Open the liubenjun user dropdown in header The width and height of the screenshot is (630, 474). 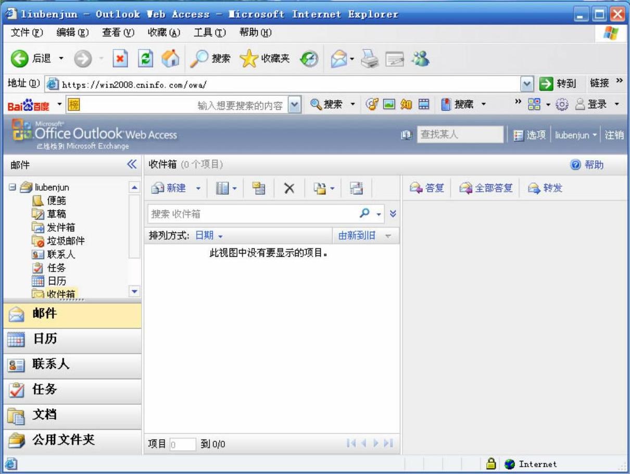tap(575, 135)
